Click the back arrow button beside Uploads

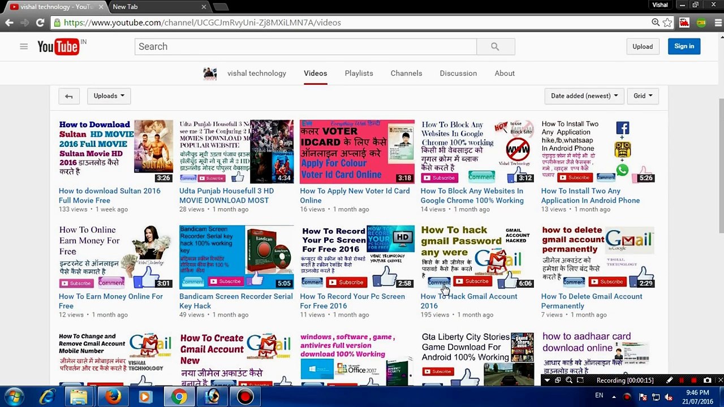click(x=69, y=96)
